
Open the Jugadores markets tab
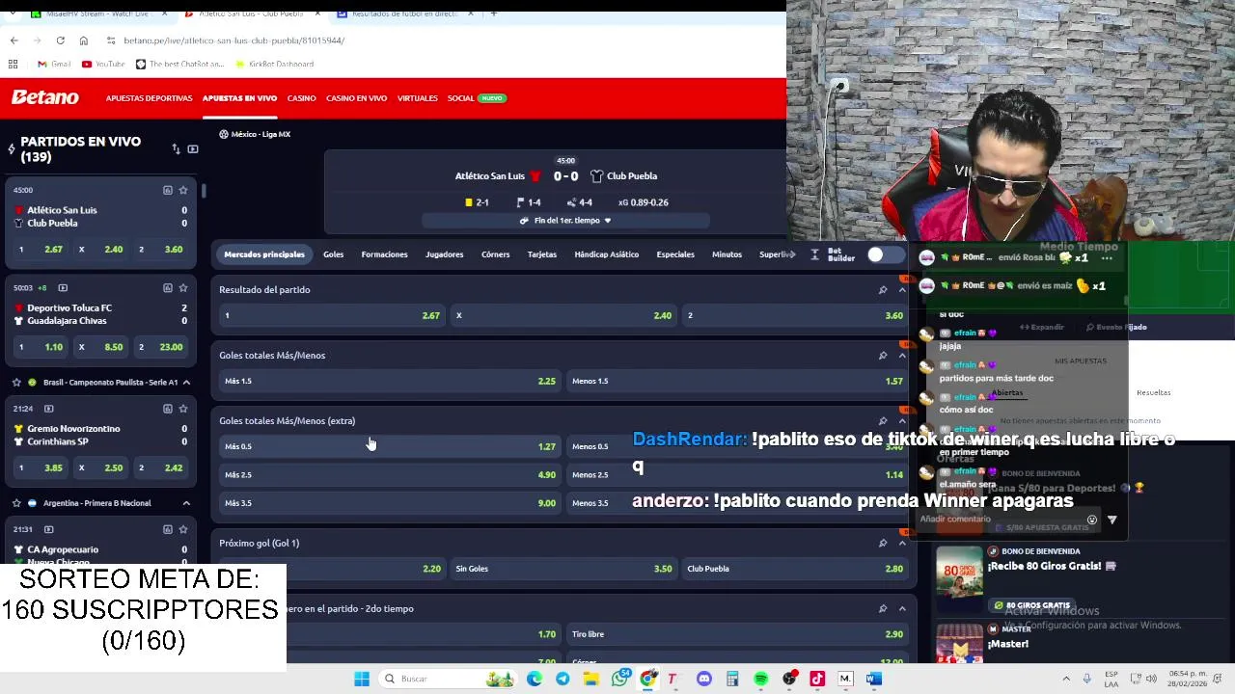click(444, 254)
